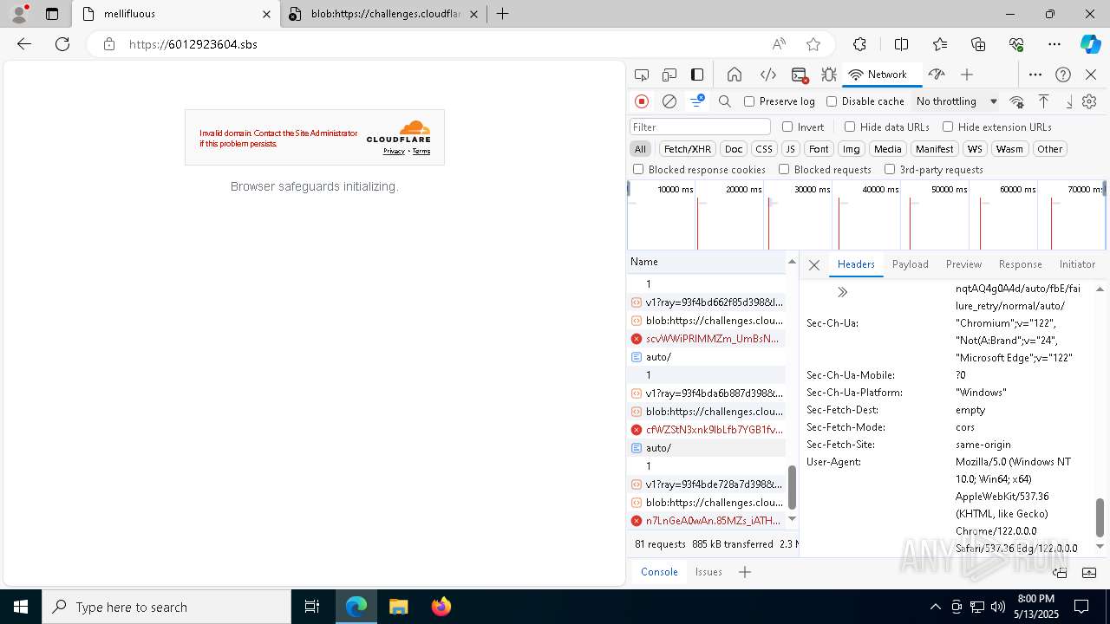Screen dimensions: 1110x624
Task: Filter requests by JS type
Action: 790,149
